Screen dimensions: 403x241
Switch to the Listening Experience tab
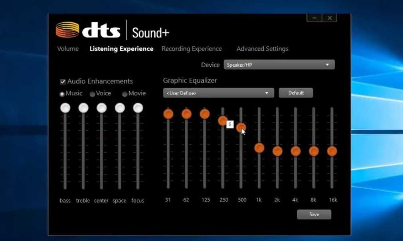click(x=121, y=49)
